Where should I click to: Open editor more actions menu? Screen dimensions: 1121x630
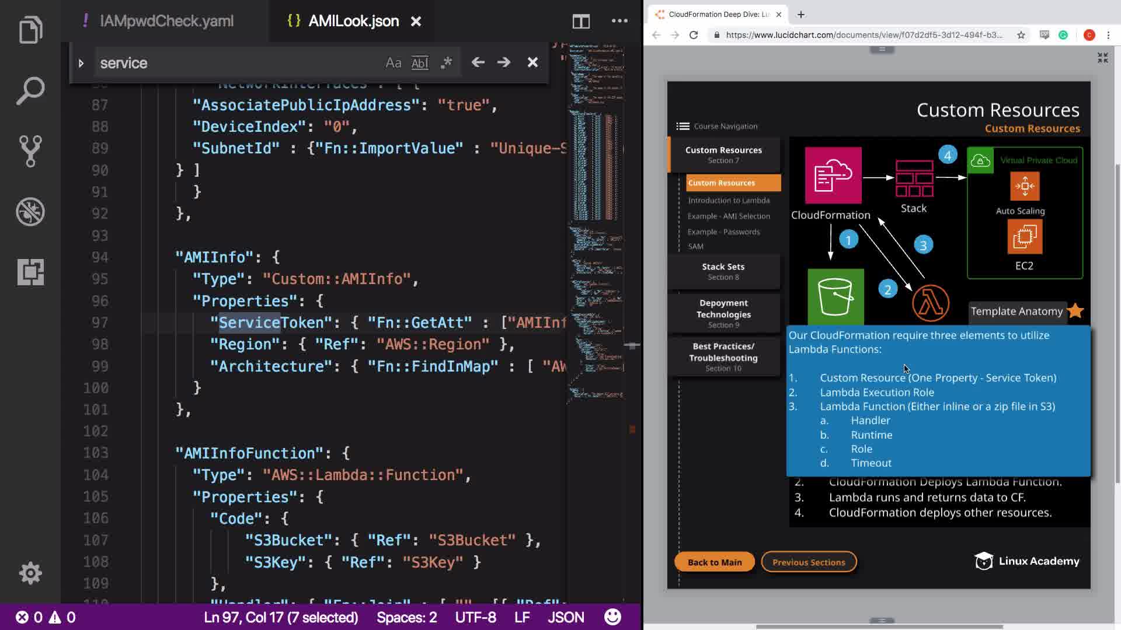(x=619, y=22)
